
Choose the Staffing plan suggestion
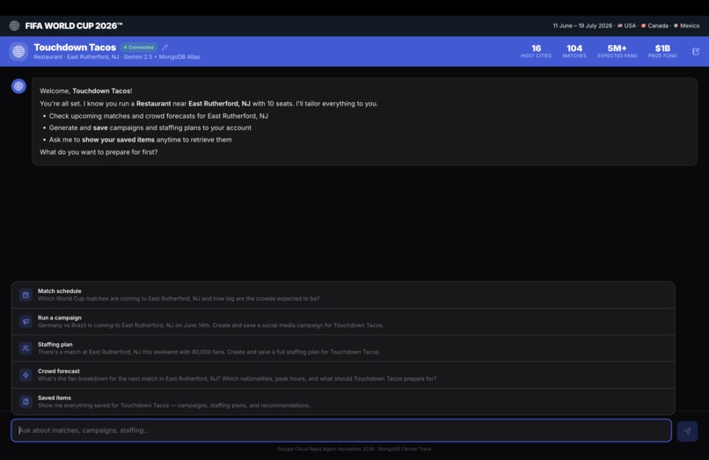tap(343, 348)
